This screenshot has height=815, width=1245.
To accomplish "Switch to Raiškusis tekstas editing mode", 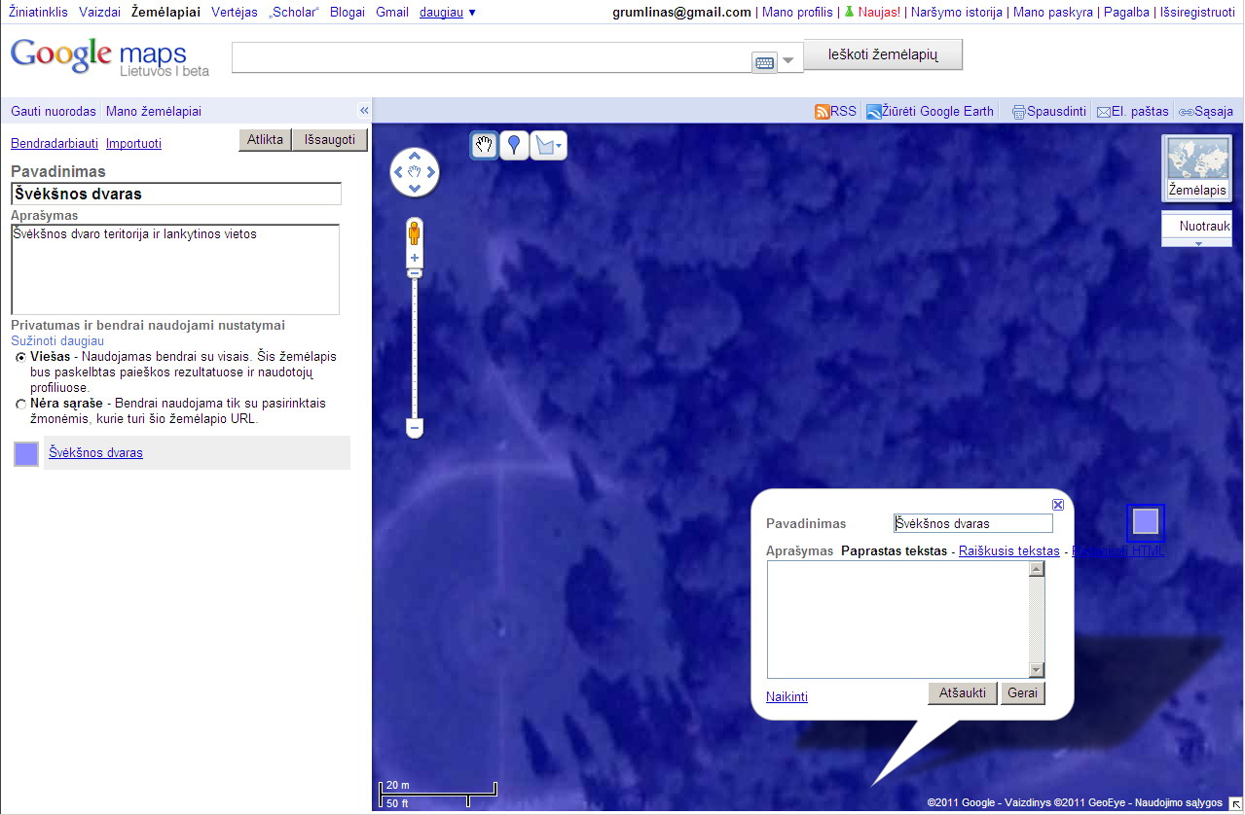I will [x=1008, y=551].
